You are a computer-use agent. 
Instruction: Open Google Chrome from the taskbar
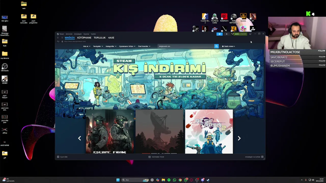tap(180, 180)
